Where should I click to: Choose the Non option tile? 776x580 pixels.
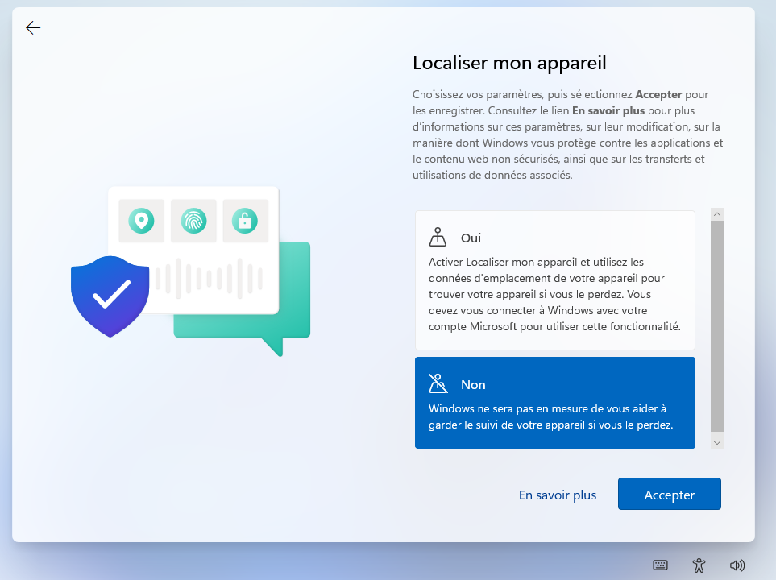(554, 403)
